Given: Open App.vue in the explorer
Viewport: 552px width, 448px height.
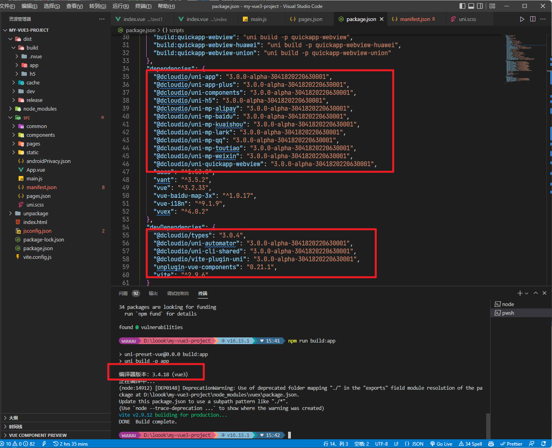Looking at the screenshot, I should pos(36,170).
